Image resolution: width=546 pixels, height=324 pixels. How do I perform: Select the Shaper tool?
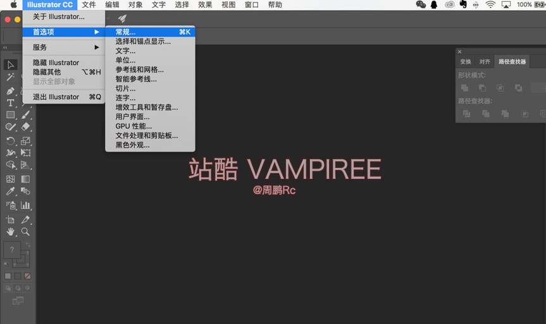coord(11,127)
